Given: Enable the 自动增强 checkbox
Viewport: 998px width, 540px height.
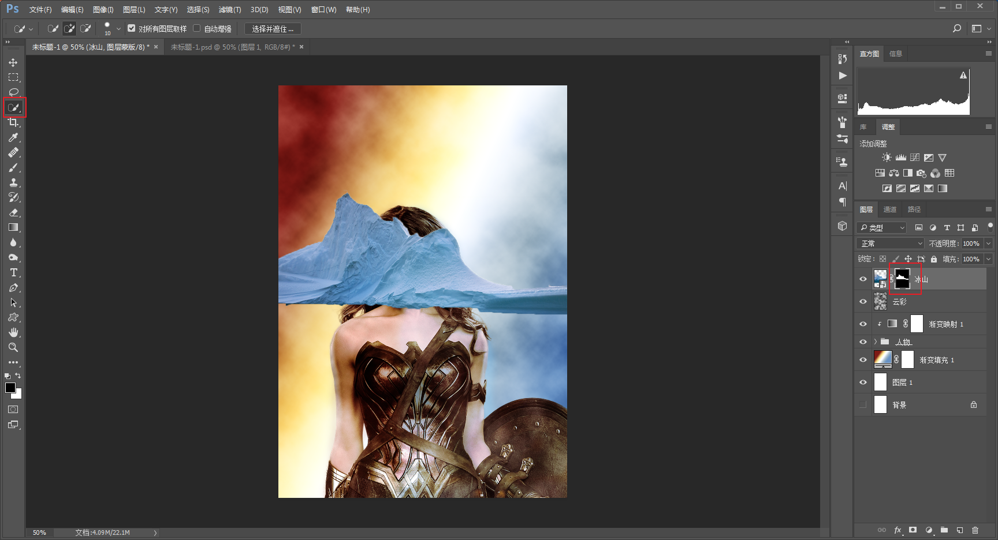Looking at the screenshot, I should [197, 28].
